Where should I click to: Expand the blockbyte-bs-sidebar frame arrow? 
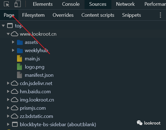(8, 124)
